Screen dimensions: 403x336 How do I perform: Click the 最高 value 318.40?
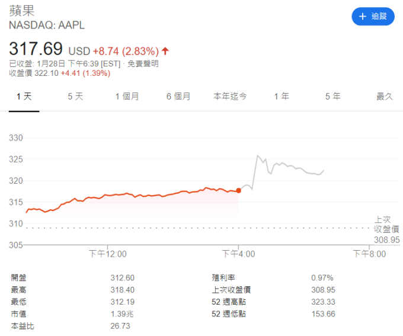[x=122, y=290]
